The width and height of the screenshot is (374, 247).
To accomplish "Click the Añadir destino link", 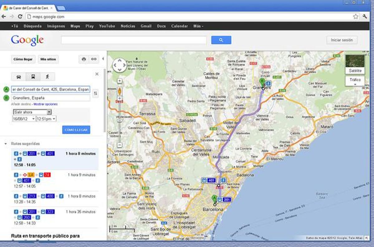I will [21, 104].
